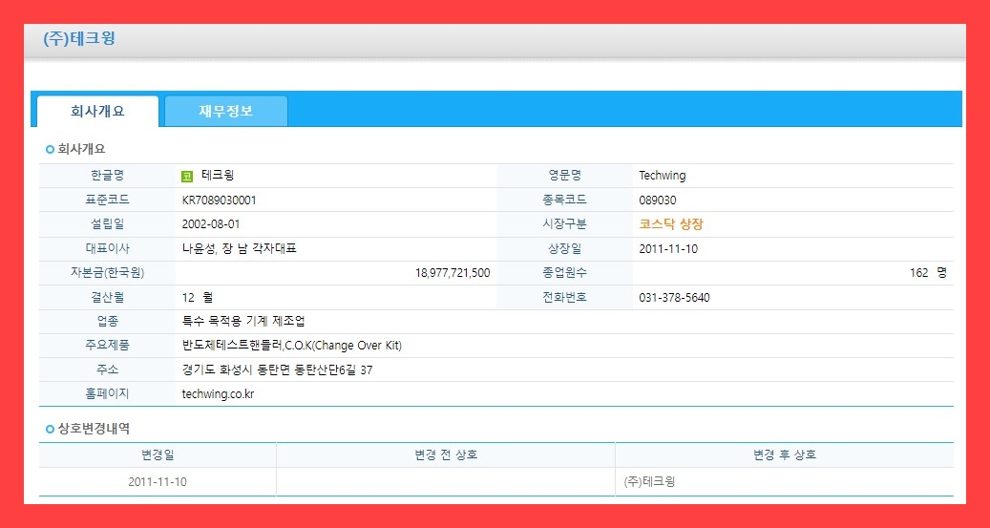Click the 영문명 row label

coord(564,176)
